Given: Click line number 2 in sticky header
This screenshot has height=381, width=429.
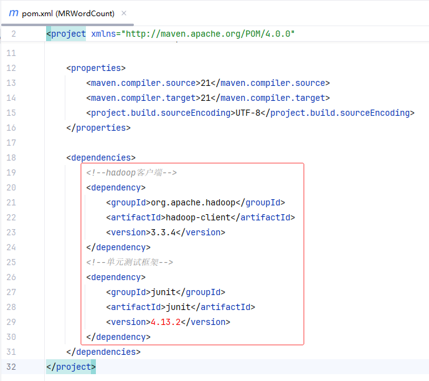Looking at the screenshot, I should click(14, 34).
